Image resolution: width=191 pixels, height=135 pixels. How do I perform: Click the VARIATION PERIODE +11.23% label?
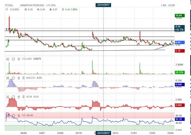coord(38,5)
